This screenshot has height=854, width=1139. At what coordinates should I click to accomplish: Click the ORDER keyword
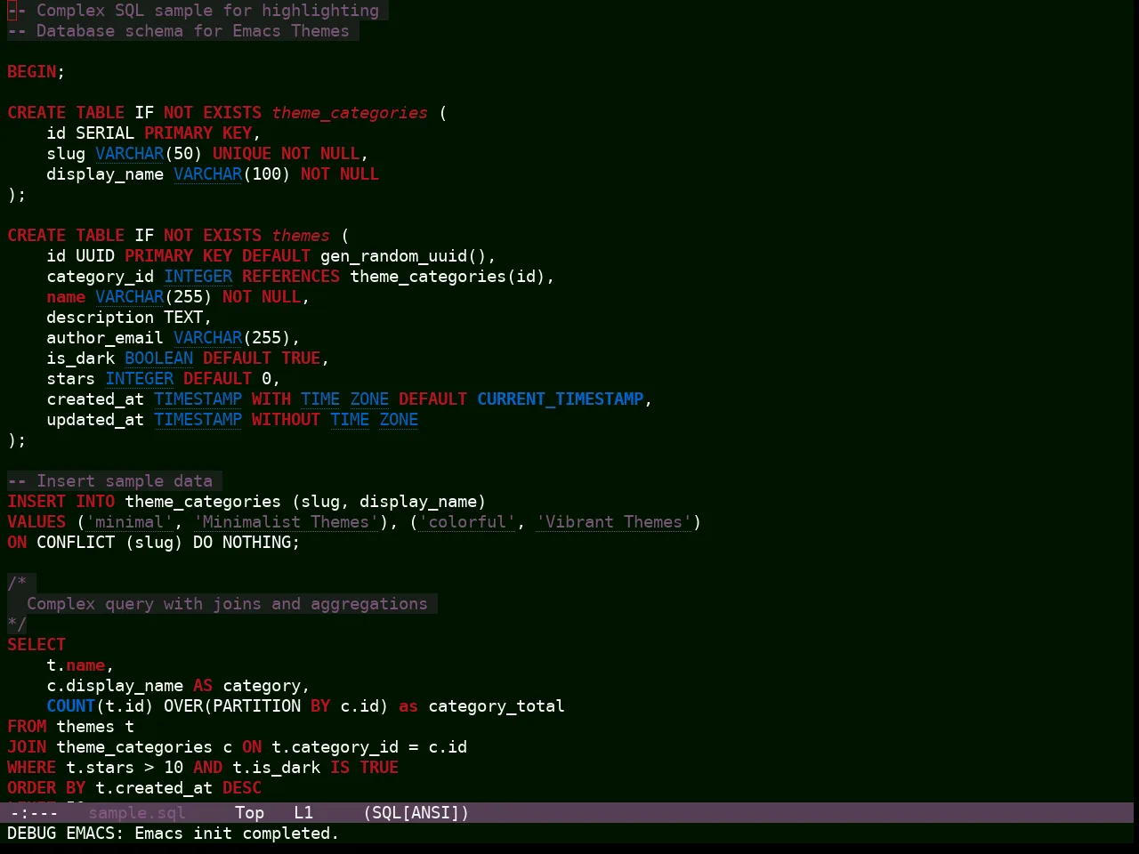coord(32,788)
